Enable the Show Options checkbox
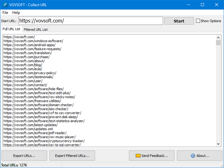Image resolution: width=224 pixels, height=168 pixels. [x=198, y=21]
